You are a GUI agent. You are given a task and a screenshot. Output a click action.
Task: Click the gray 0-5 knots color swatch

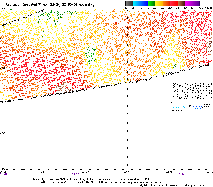129,3
